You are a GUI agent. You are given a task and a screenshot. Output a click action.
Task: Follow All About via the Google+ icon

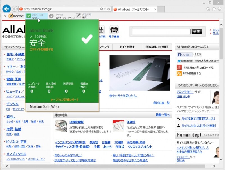[x=179, y=67]
